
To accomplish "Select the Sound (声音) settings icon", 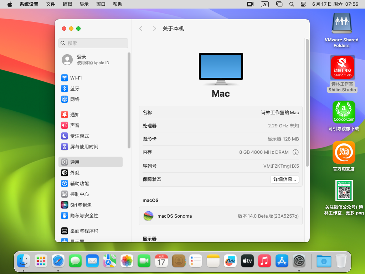I will 65,125.
